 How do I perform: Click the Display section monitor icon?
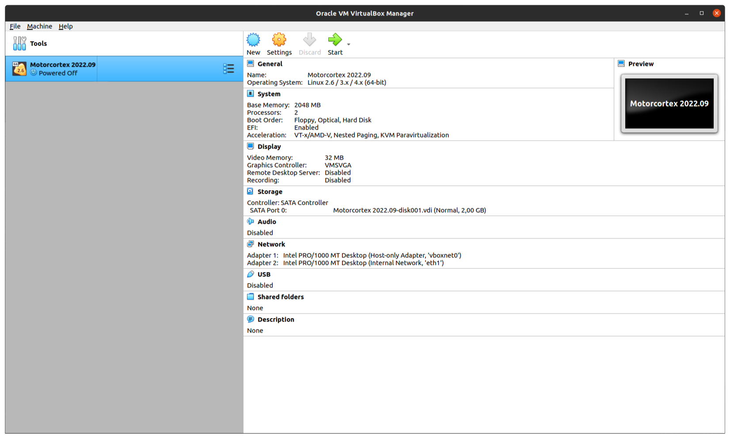click(x=251, y=146)
